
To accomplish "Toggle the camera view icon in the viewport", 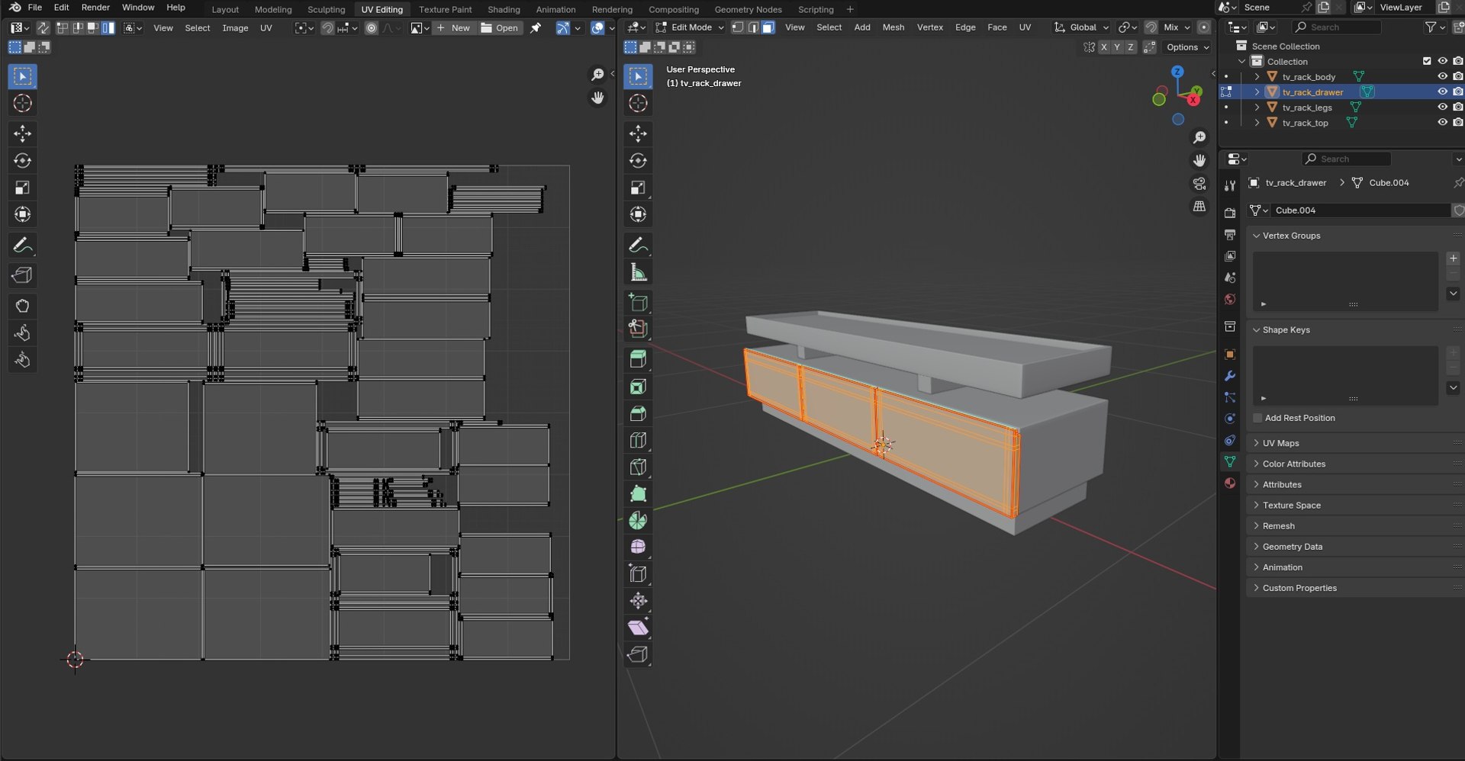I will pos(1199,184).
